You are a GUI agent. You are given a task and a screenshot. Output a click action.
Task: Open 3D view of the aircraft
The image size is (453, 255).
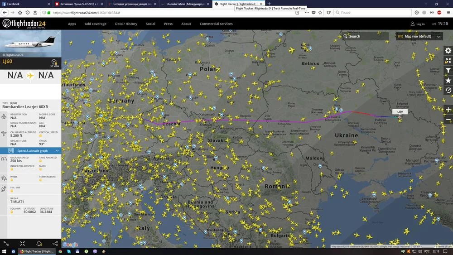54,63
